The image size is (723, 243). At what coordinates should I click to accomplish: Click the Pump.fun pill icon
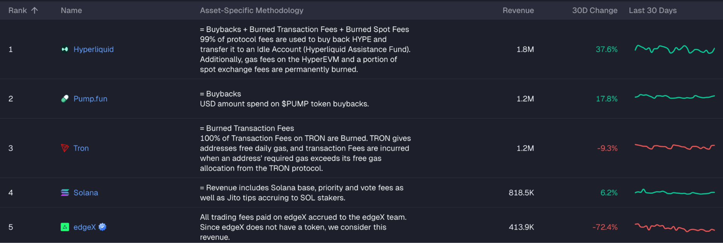point(65,99)
